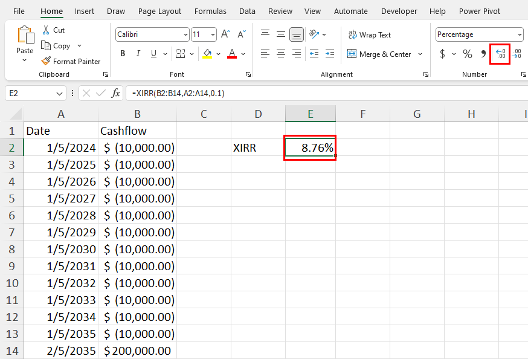528x359 pixels.
Task: Switch to the Power Pivot tab
Action: point(480,11)
